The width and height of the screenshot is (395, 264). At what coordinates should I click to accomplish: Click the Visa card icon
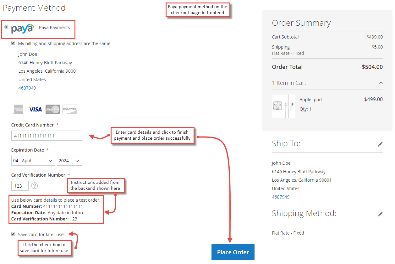pos(36,109)
